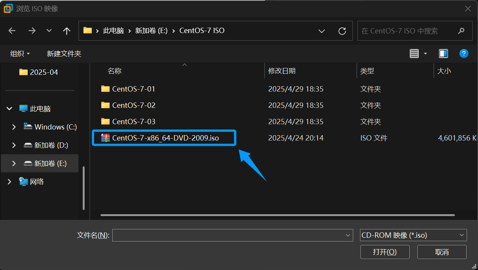The image size is (478, 270).
Task: Open the 文件名 dropdown arrow
Action: click(x=349, y=235)
